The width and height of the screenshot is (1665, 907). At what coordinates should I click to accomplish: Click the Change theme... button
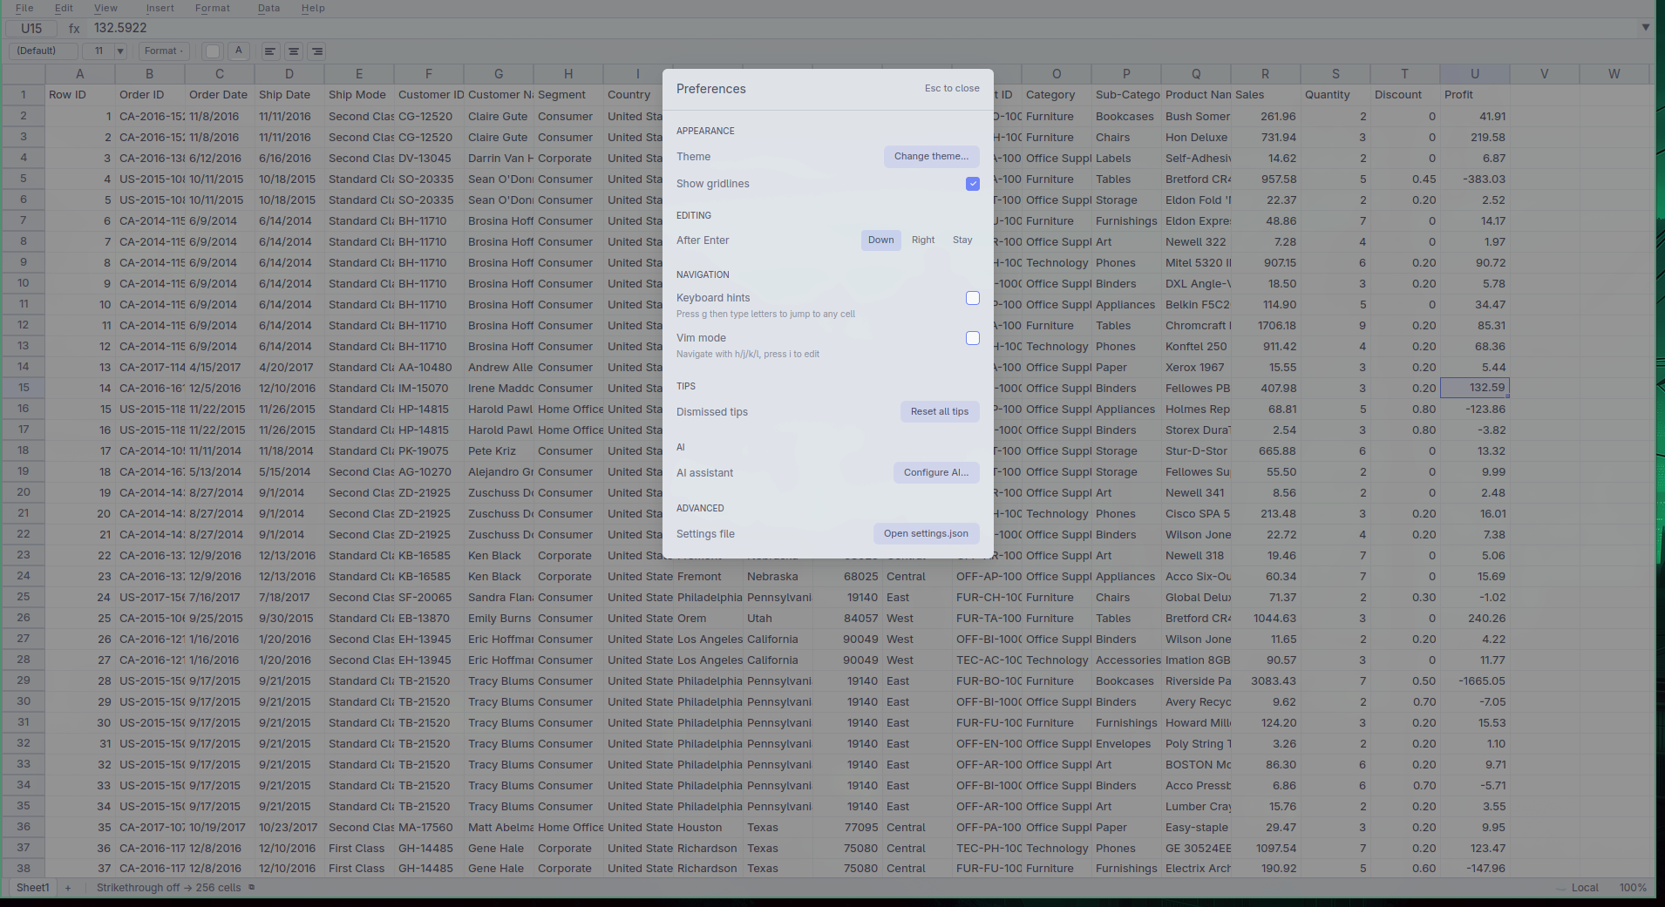tap(932, 157)
